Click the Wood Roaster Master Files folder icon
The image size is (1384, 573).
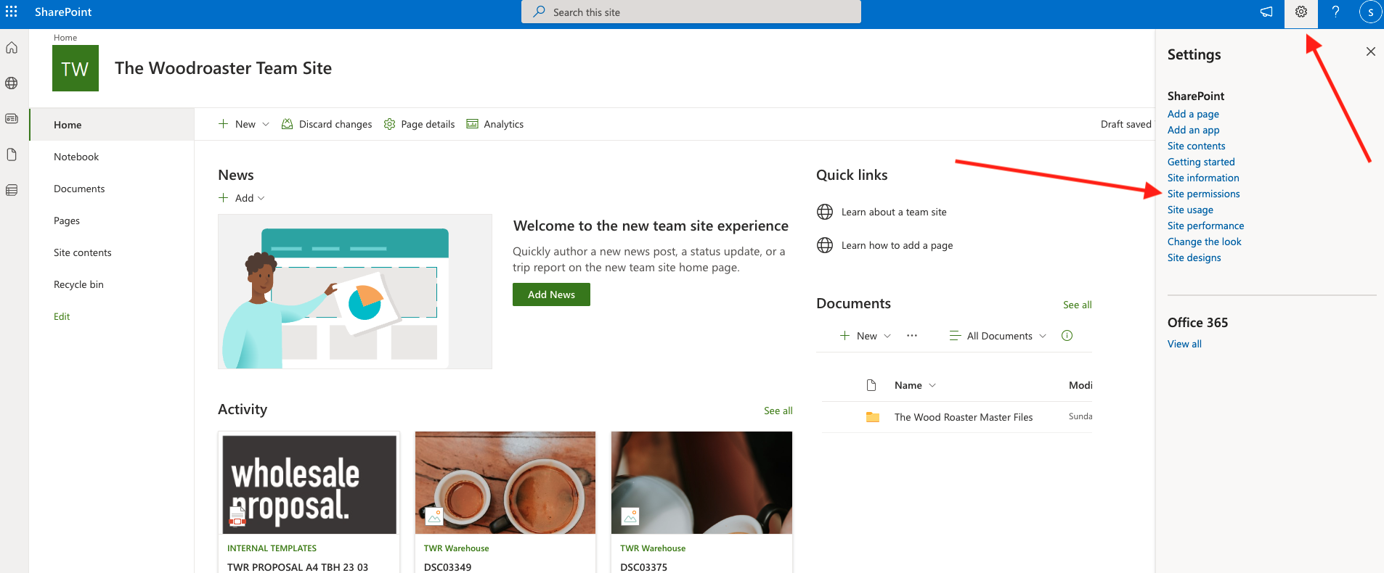tap(873, 417)
